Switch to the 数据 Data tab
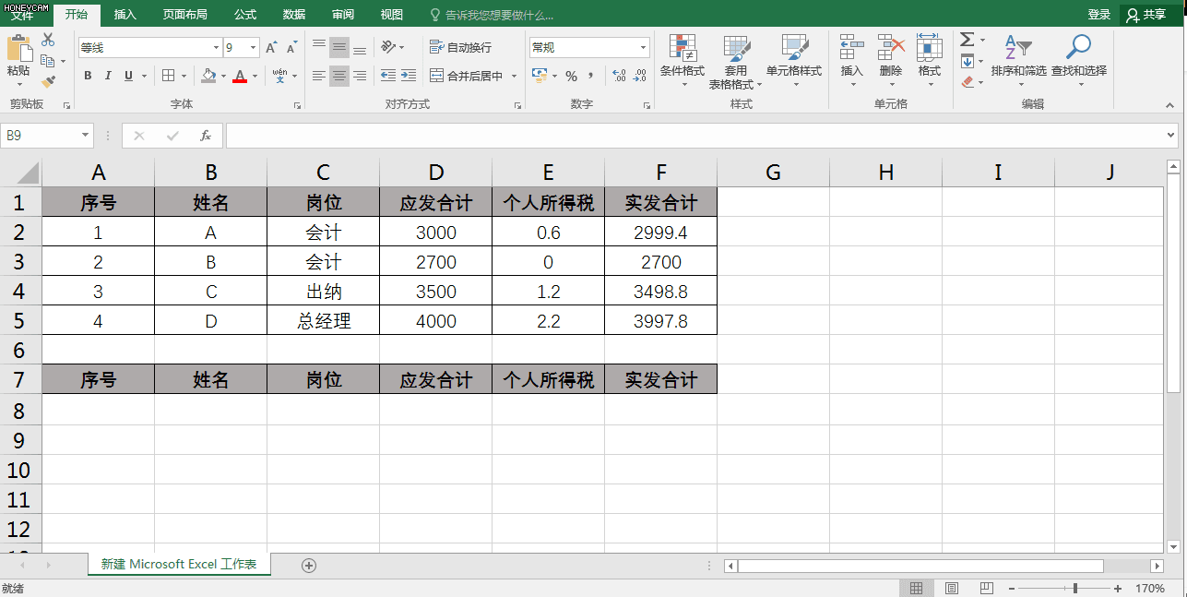1187x597 pixels. coord(294,15)
